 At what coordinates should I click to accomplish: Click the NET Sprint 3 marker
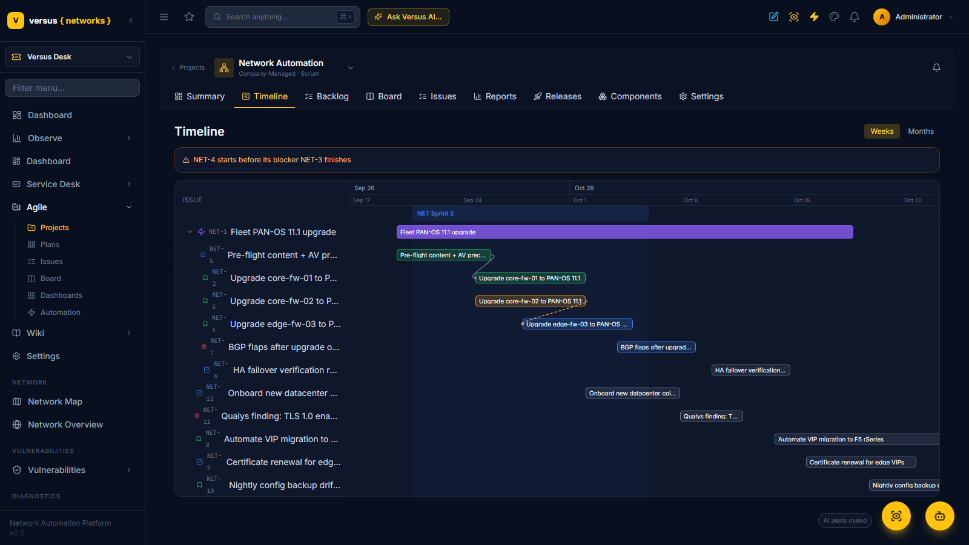531,213
